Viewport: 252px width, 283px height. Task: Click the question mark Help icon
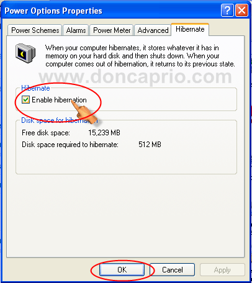point(227,10)
